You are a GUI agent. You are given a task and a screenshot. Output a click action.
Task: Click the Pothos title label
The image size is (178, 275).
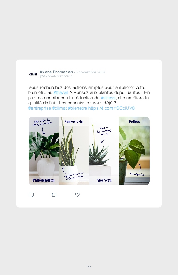134,121
